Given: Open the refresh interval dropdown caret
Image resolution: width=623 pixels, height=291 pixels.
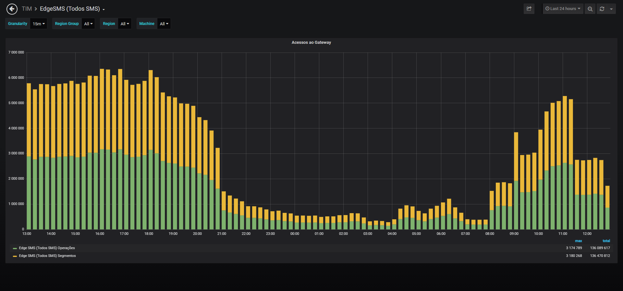Looking at the screenshot, I should pos(611,9).
